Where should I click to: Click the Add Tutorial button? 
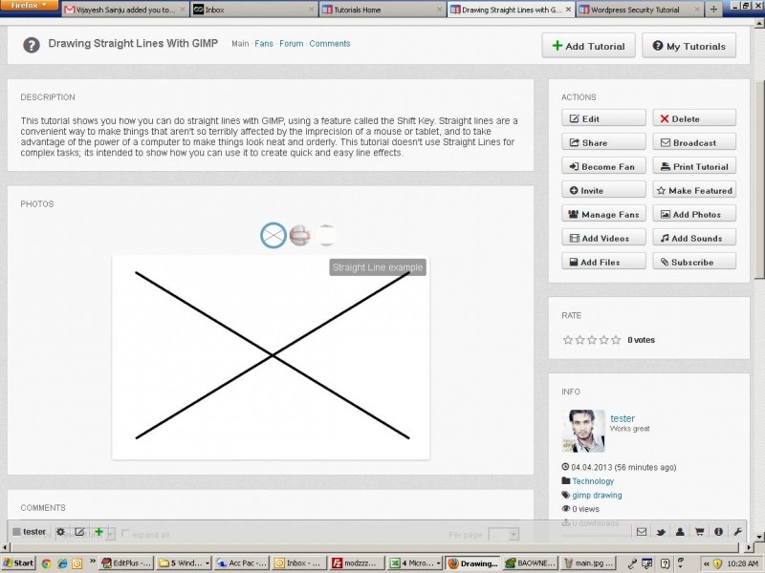click(x=588, y=46)
